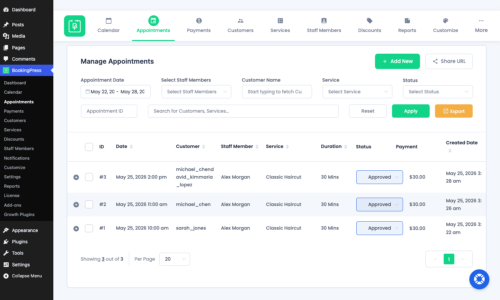Click the previous page arrow in pagination
Screen dimensions: 500x300
tap(435, 259)
